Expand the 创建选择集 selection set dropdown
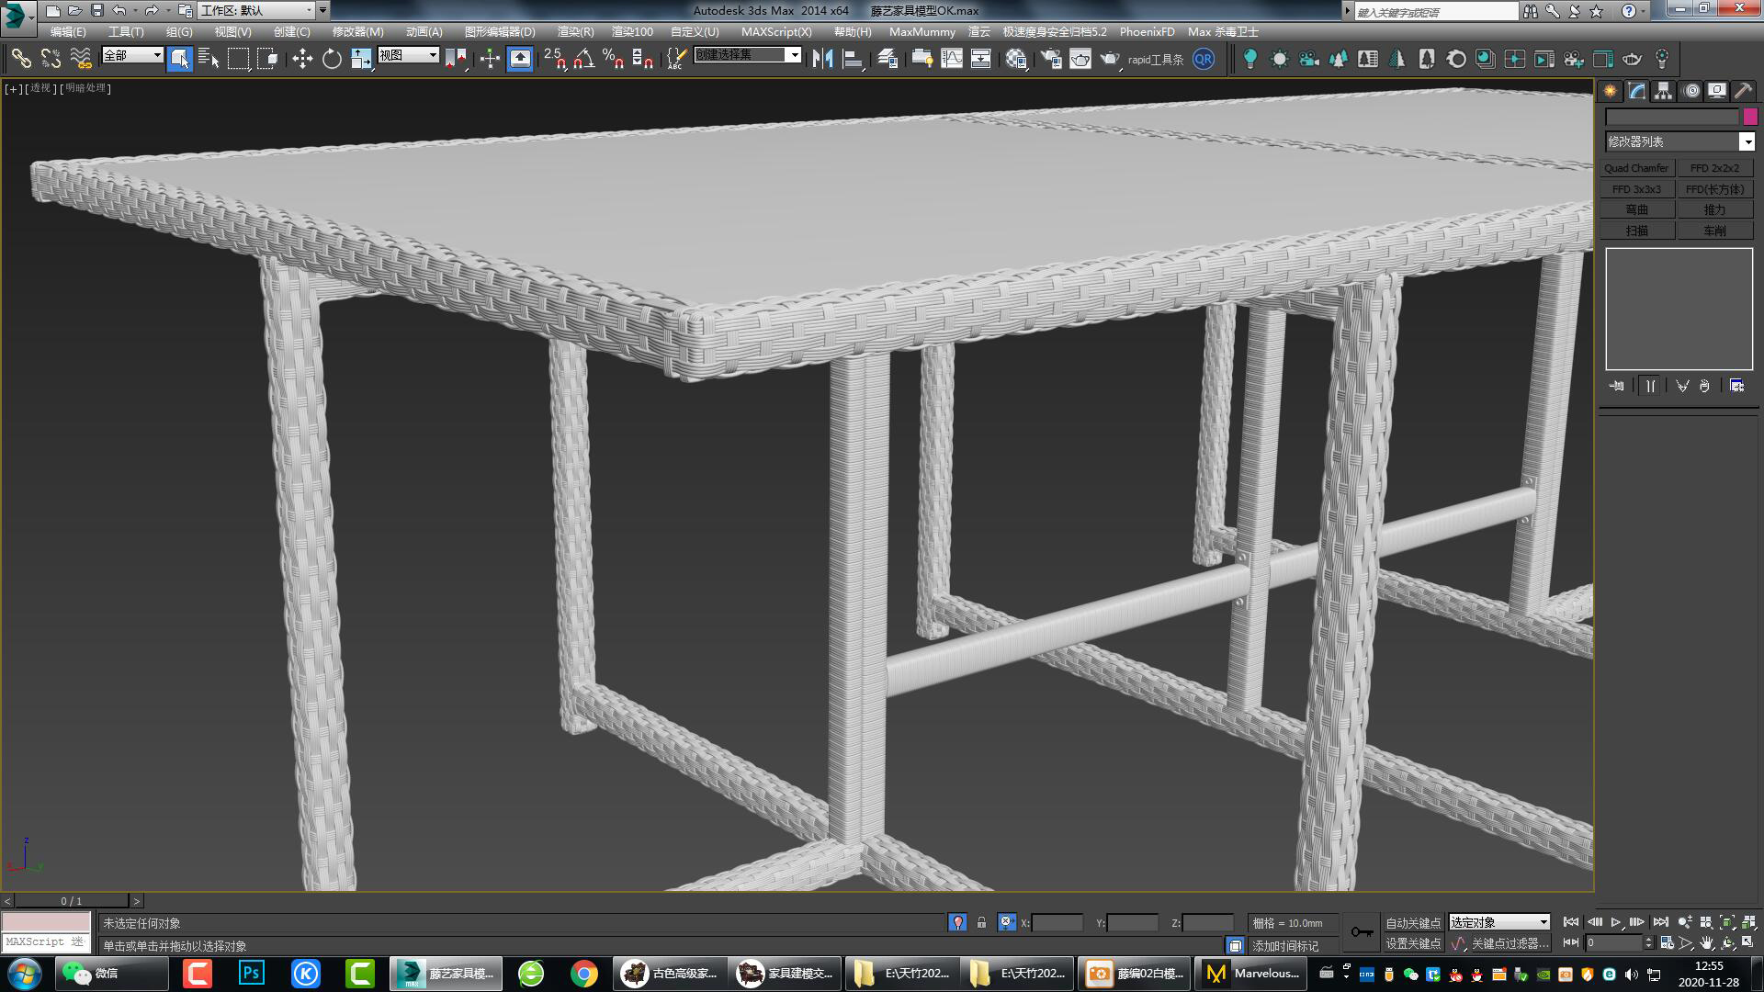 795,54
